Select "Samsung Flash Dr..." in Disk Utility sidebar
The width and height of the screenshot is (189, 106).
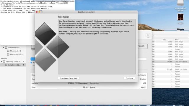tap(14, 62)
